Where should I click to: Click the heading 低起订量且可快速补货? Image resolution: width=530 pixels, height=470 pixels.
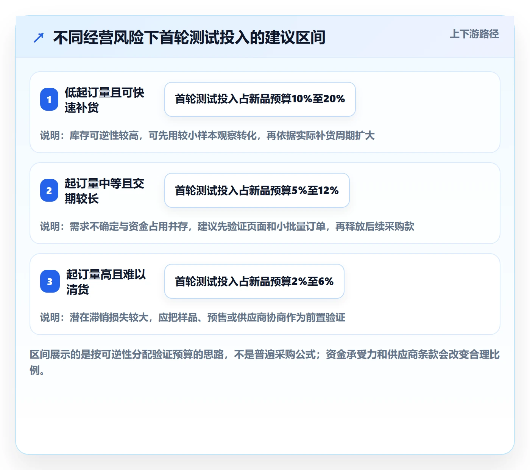point(104,100)
